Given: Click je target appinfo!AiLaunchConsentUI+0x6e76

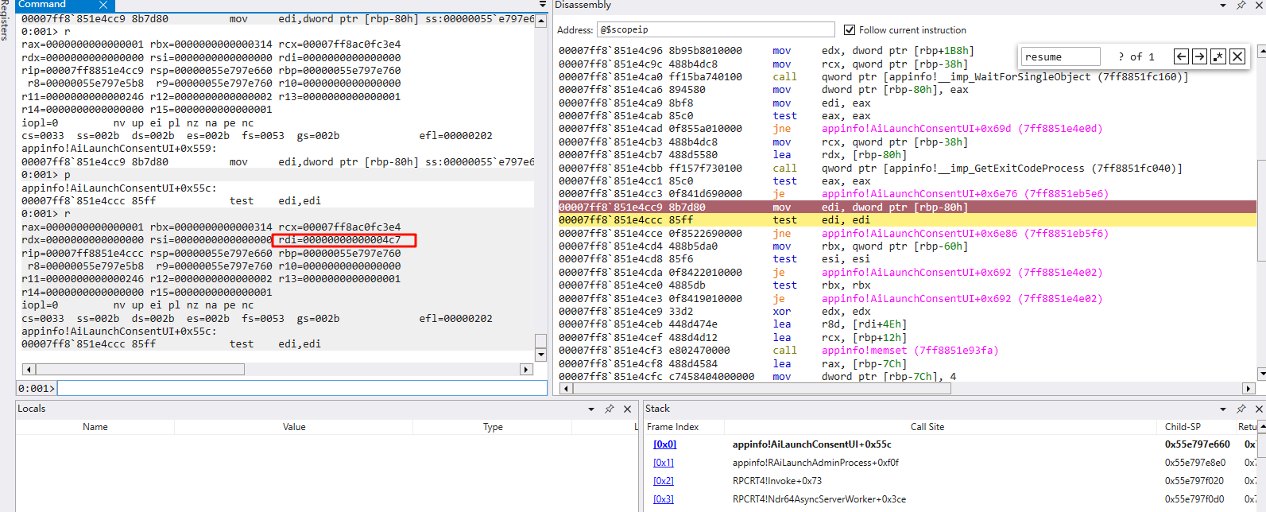Looking at the screenshot, I should coord(965,194).
